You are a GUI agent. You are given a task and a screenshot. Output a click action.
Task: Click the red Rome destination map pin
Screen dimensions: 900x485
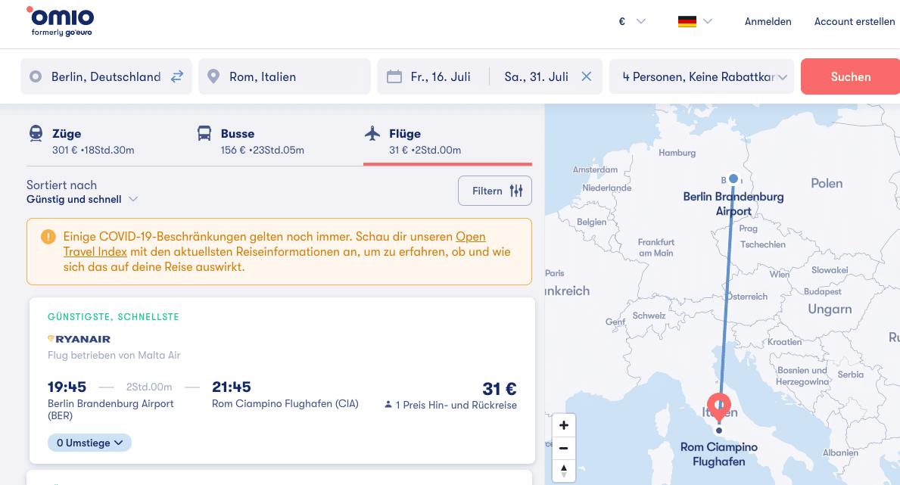pyautogui.click(x=718, y=406)
